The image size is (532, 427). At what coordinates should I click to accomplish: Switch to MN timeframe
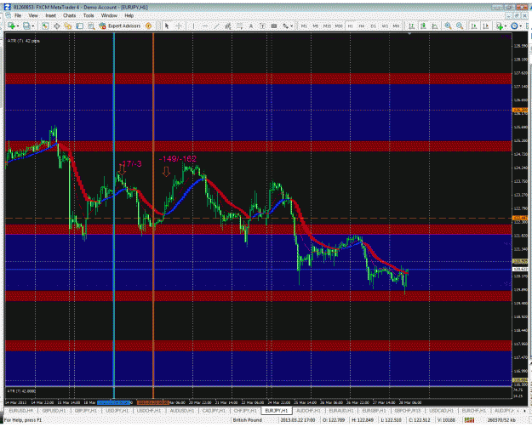[397, 26]
